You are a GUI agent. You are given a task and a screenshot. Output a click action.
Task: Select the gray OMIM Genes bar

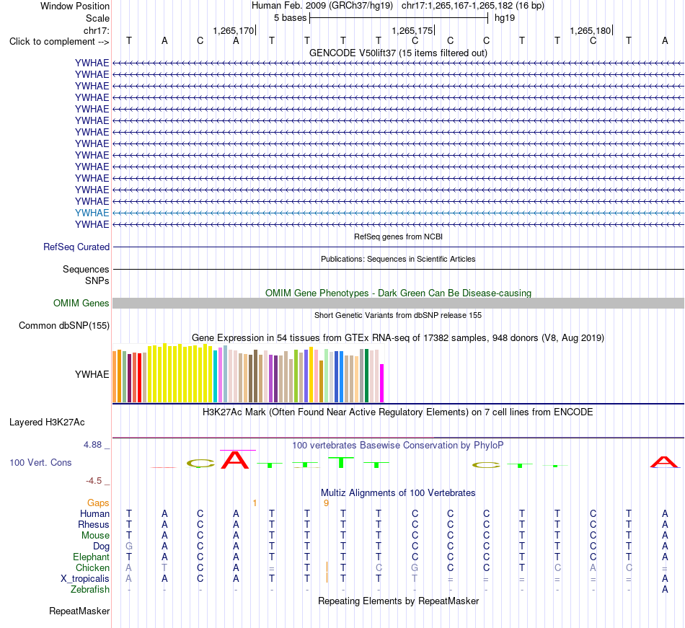[x=398, y=303]
